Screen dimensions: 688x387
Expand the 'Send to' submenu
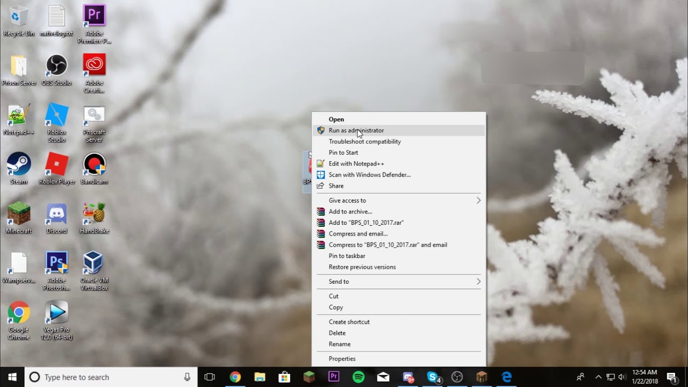pos(398,282)
